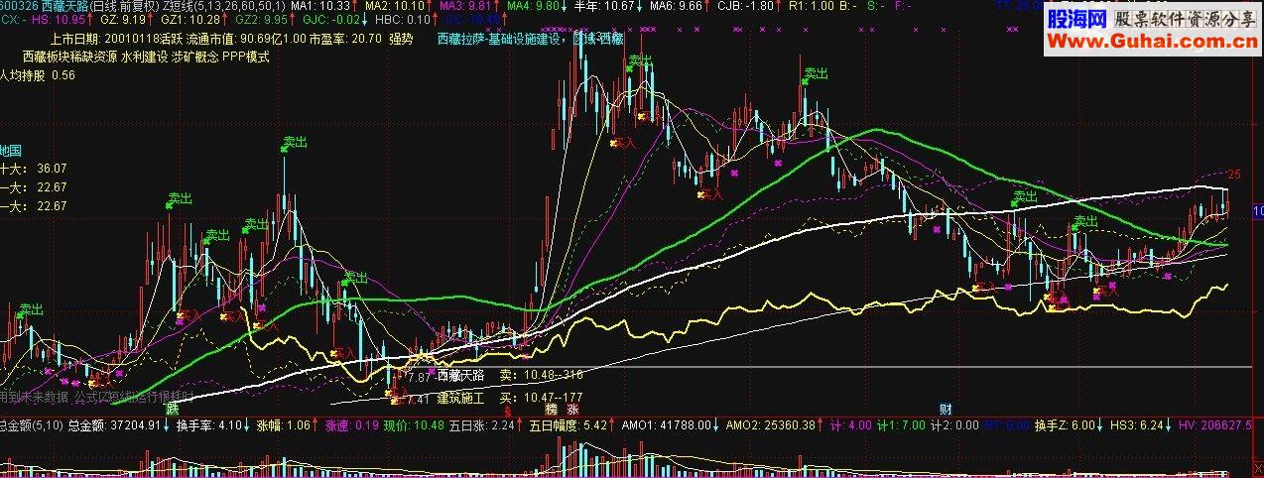
Task: Click the 精 marker below the chart
Action: [551, 409]
